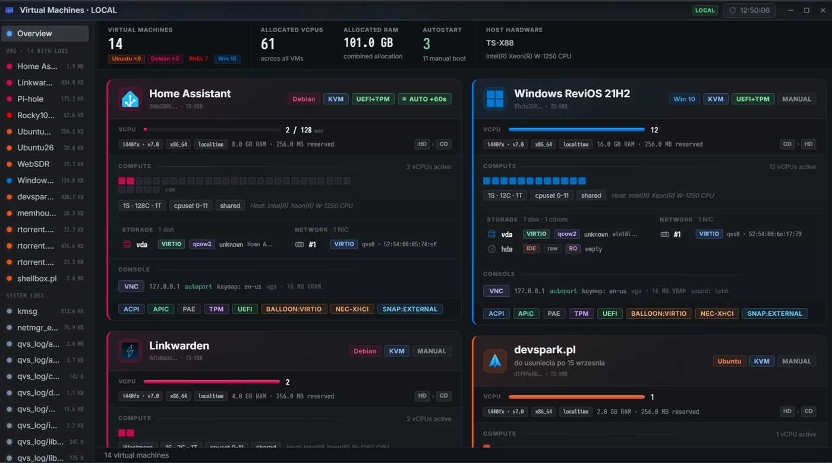Click the devspark.pl orange vCPU bar
This screenshot has width=832, height=463.
[x=576, y=397]
